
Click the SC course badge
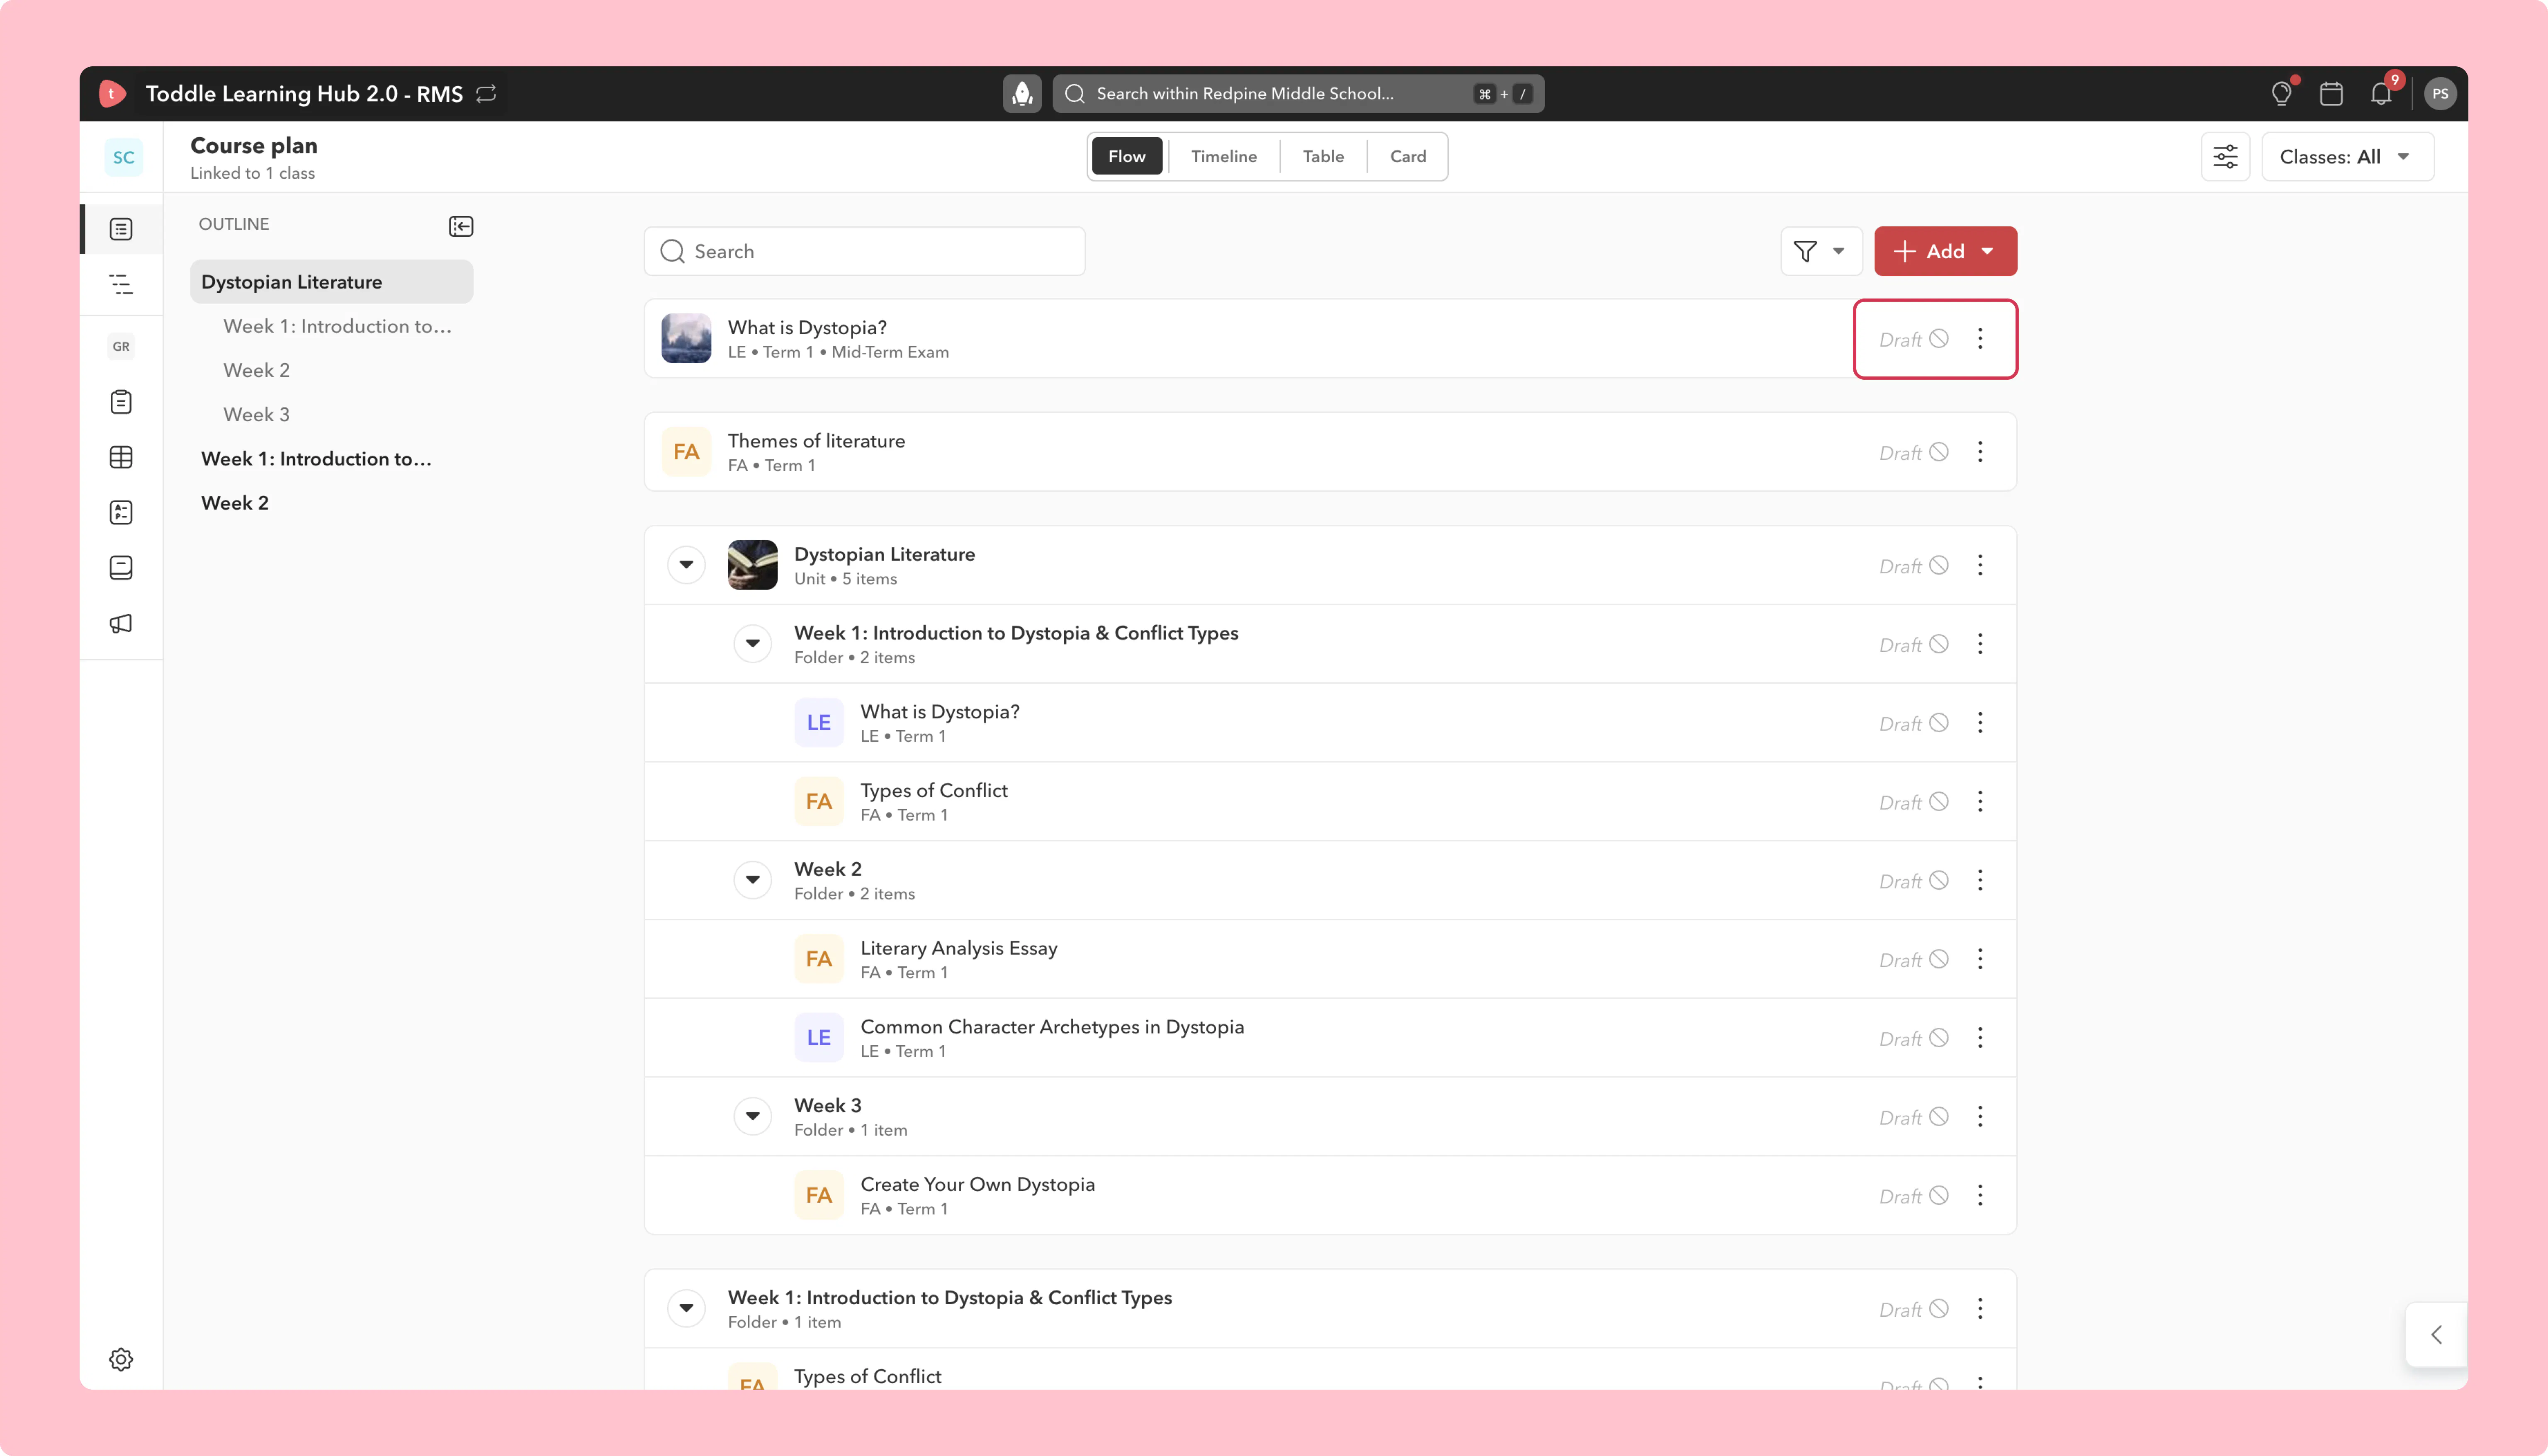pos(123,157)
